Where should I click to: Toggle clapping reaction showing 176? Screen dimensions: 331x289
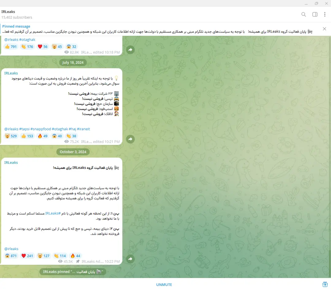coord(28,47)
